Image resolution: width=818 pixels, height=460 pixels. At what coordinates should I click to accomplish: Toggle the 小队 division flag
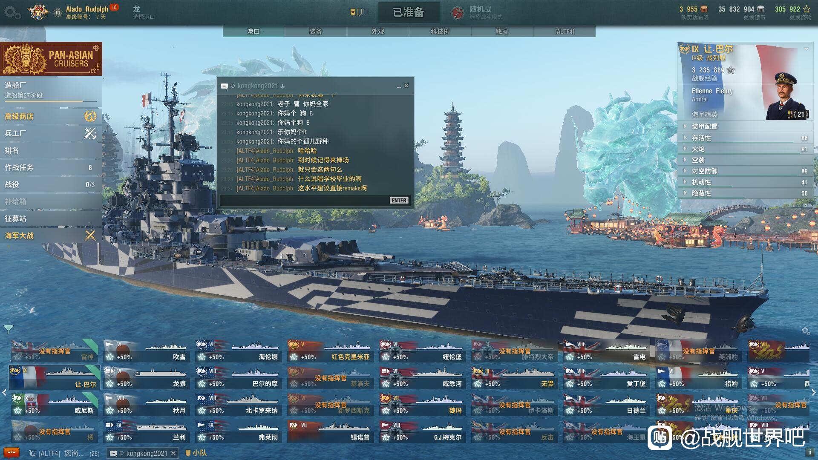coord(188,453)
